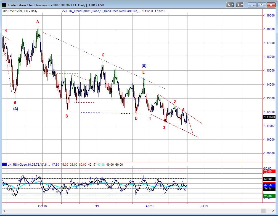
Task: Select the red wave label '2'
Action: click(175, 102)
